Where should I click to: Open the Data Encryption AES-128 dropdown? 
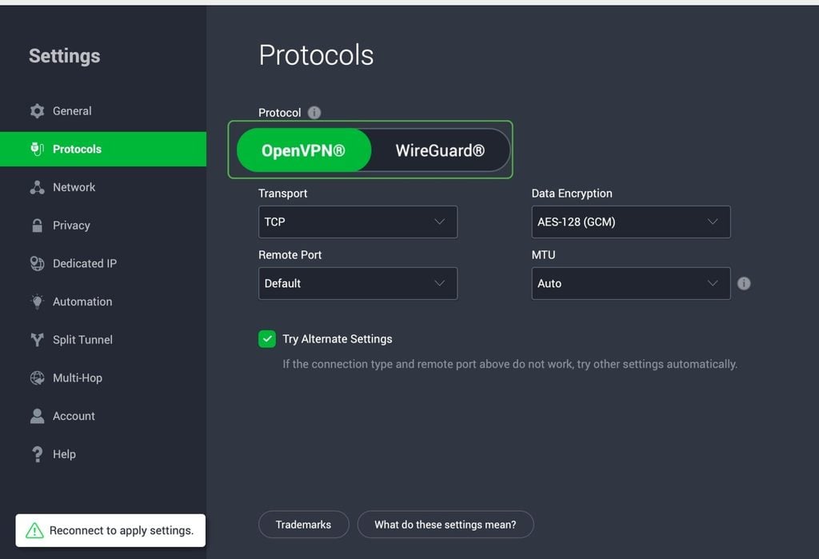[631, 222]
